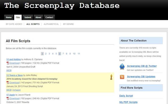Viewport: 168px width, 104px height.
Task: Sort scripts By Date Added
Action: 14,24
